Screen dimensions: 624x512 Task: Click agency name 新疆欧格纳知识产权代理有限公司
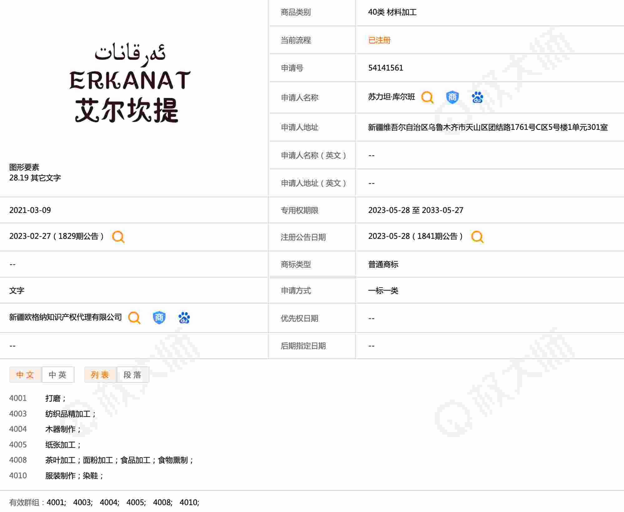(65, 317)
